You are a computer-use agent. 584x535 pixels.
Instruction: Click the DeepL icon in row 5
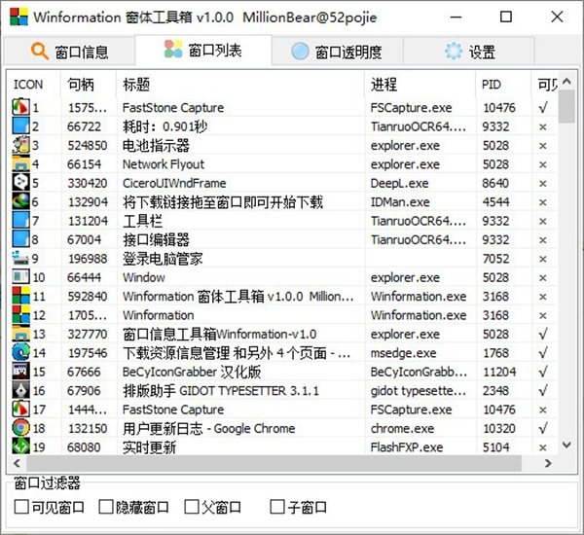[21, 183]
